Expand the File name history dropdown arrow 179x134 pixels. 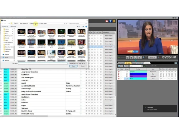point(67,63)
